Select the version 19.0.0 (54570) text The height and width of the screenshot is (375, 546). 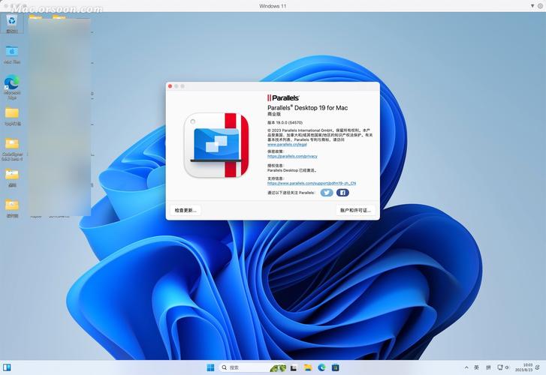[285, 122]
